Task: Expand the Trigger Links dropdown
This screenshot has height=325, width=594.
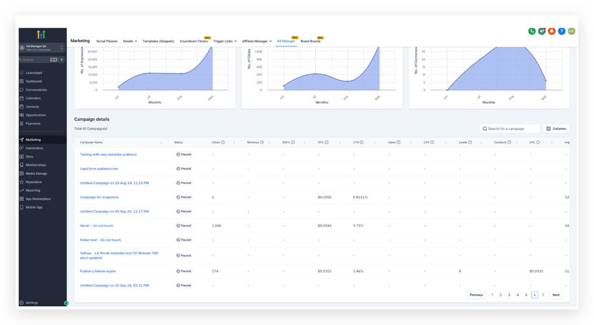Action: pos(225,41)
